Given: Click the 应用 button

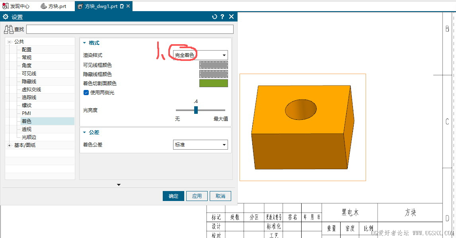Looking at the screenshot, I should [197, 196].
